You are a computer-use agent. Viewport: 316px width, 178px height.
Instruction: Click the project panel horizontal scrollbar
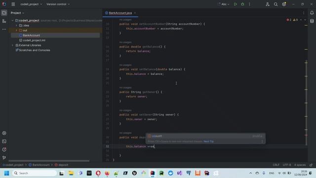click(x=49, y=161)
